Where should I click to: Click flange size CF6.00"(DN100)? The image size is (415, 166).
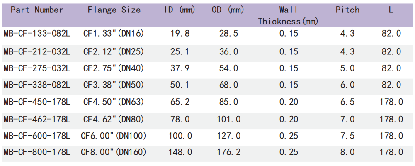(114, 136)
